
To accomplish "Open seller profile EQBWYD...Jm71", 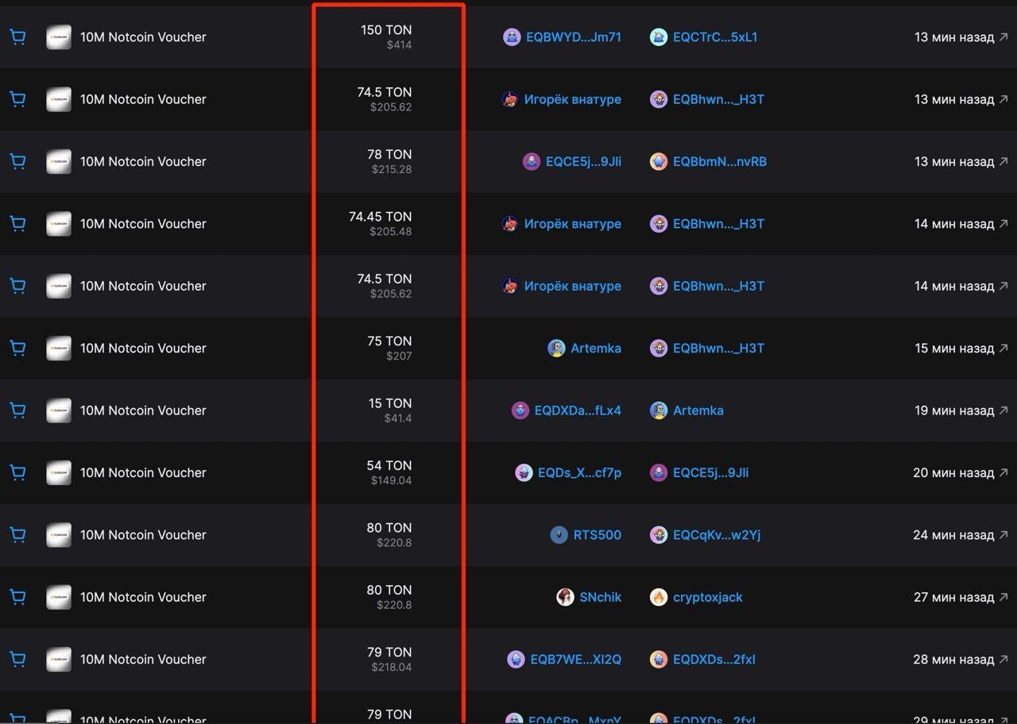I will 573,37.
